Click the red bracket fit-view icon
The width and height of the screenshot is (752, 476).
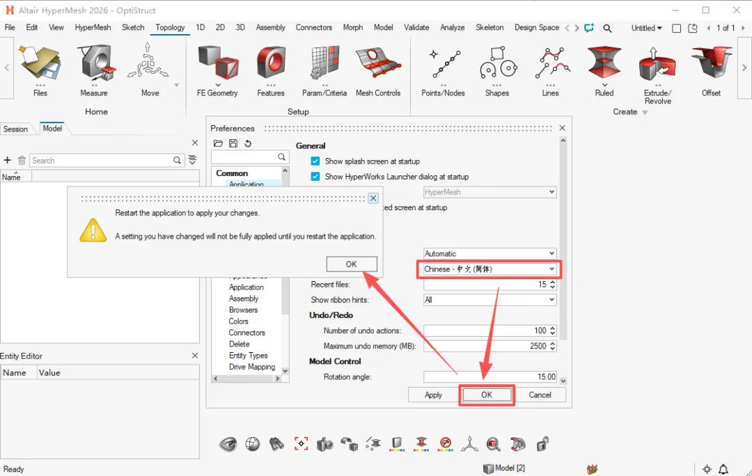coord(301,444)
